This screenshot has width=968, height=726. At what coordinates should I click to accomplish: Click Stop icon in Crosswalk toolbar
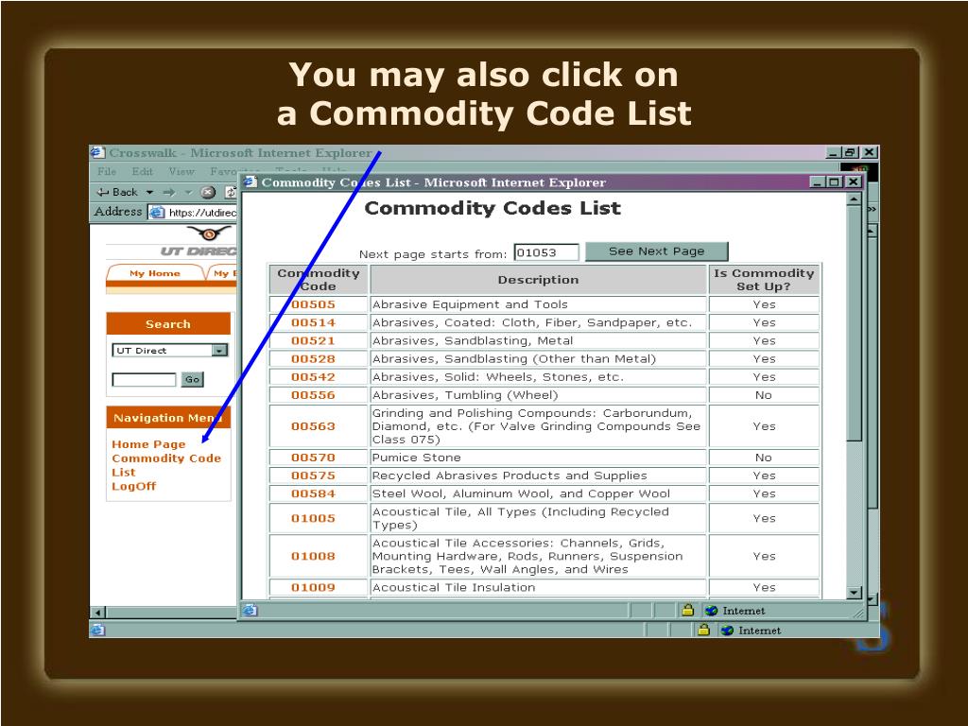pos(208,192)
